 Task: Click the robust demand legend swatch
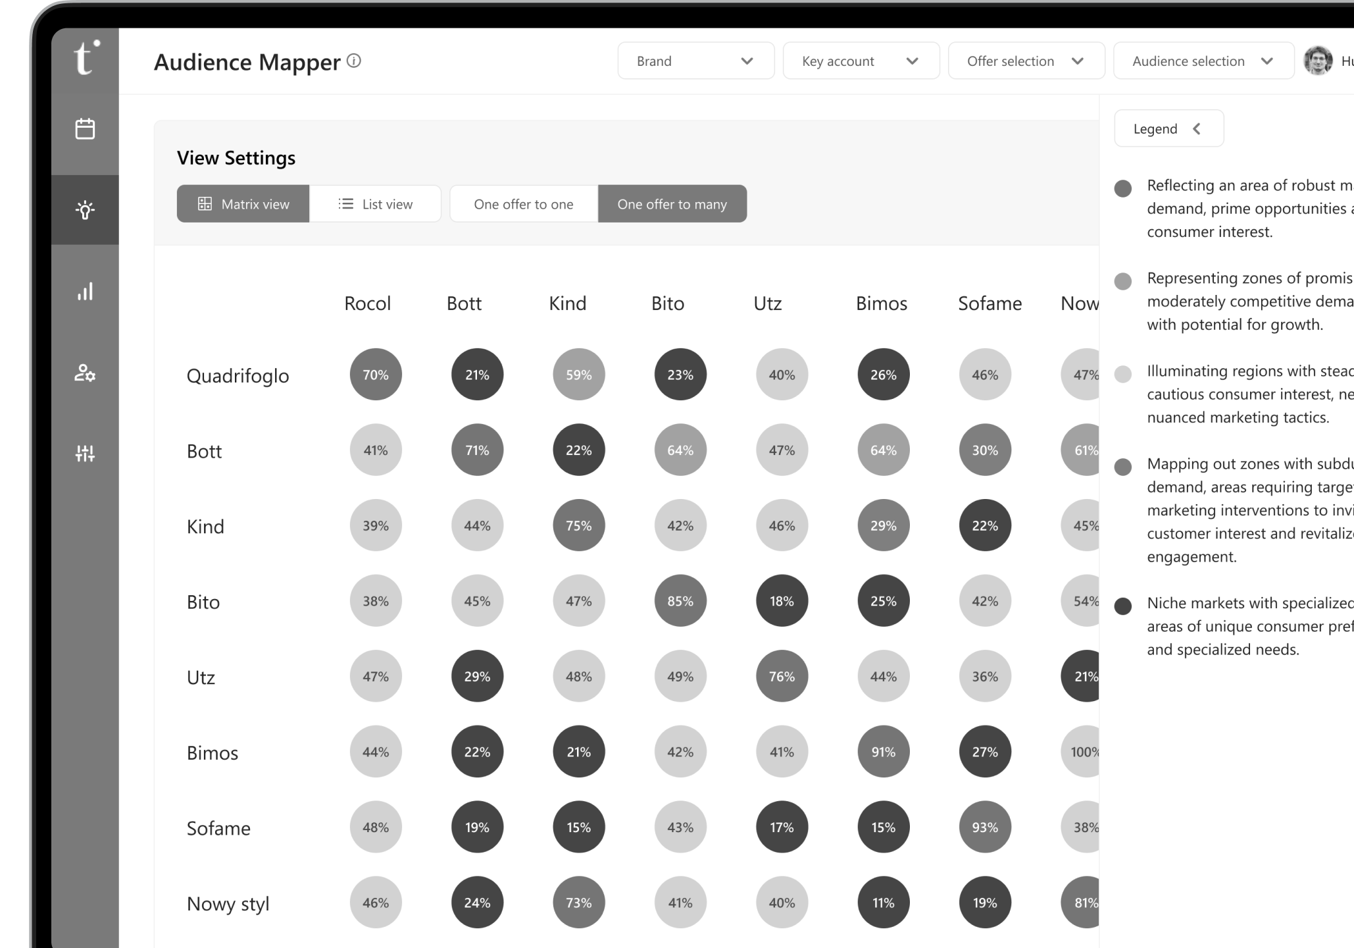[x=1123, y=188]
